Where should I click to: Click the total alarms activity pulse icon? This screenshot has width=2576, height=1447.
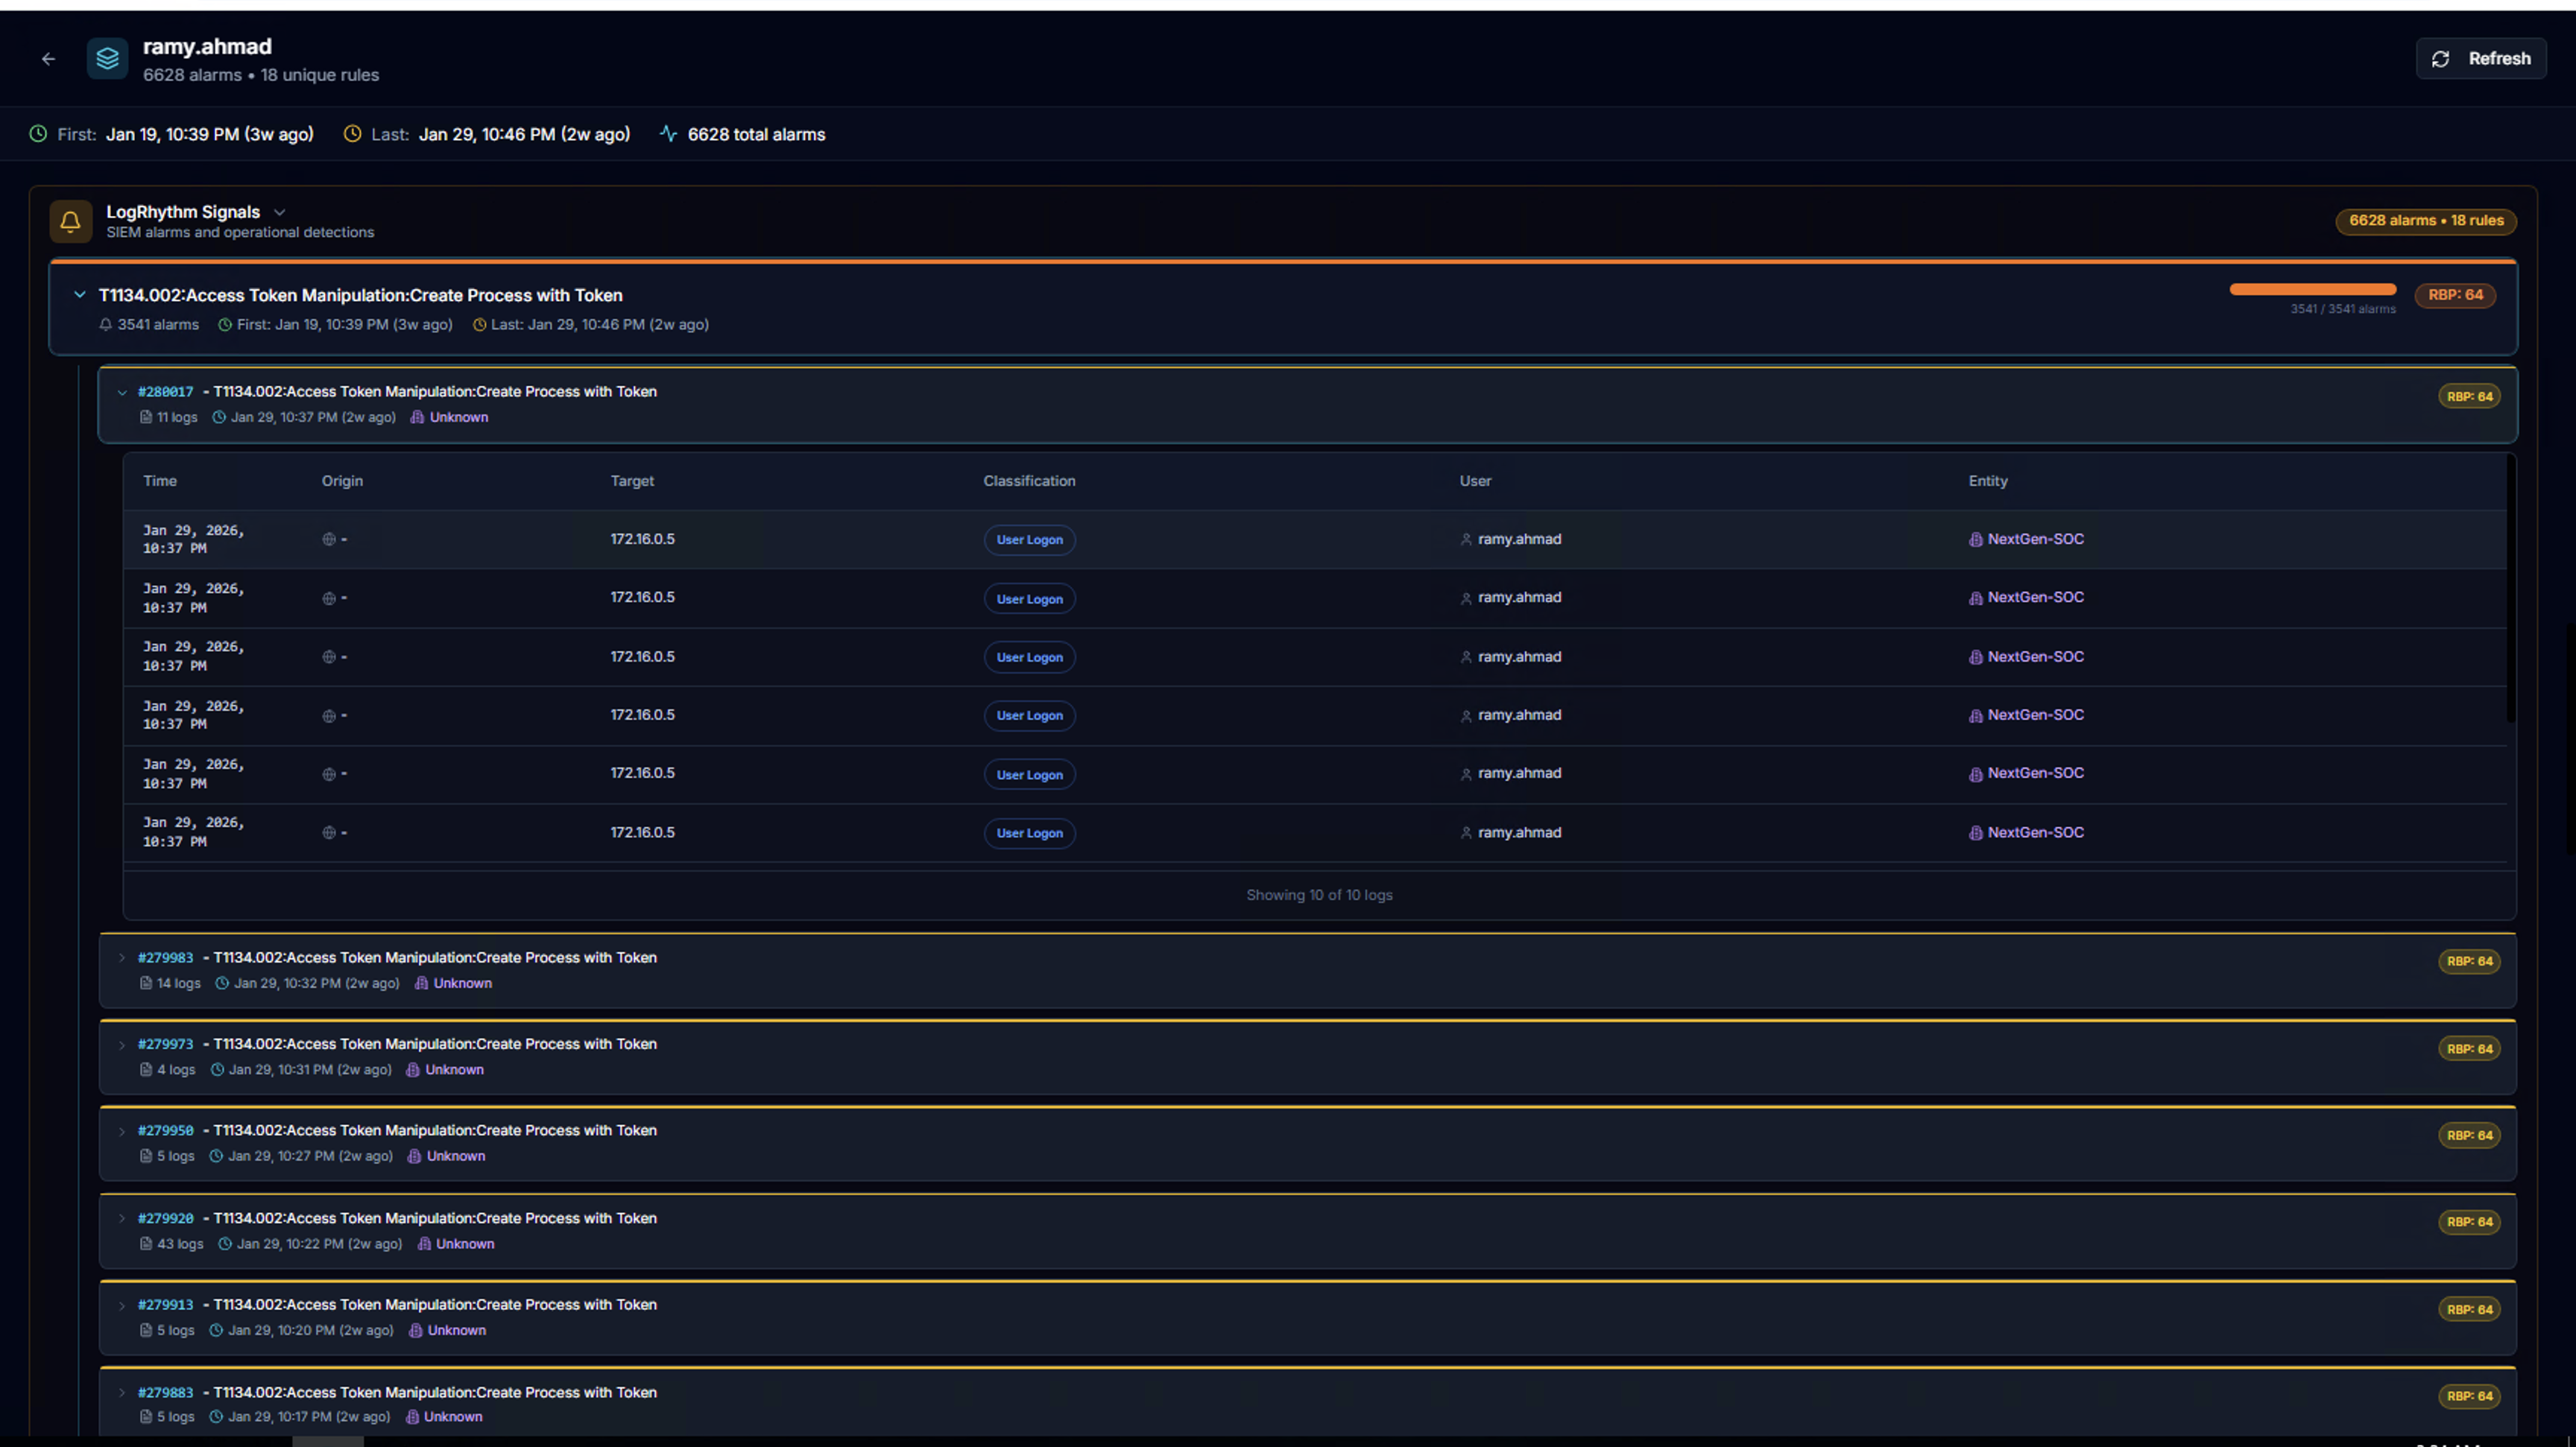[668, 134]
